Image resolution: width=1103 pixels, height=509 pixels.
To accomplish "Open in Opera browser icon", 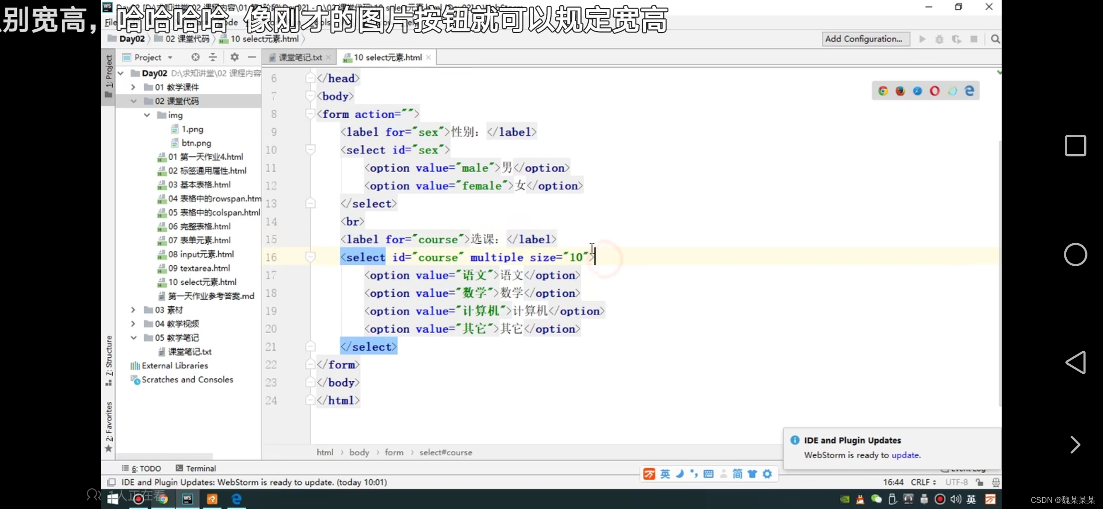I will pyautogui.click(x=935, y=91).
